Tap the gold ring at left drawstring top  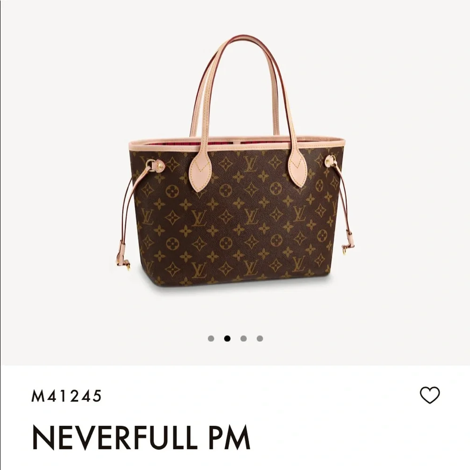150,164
